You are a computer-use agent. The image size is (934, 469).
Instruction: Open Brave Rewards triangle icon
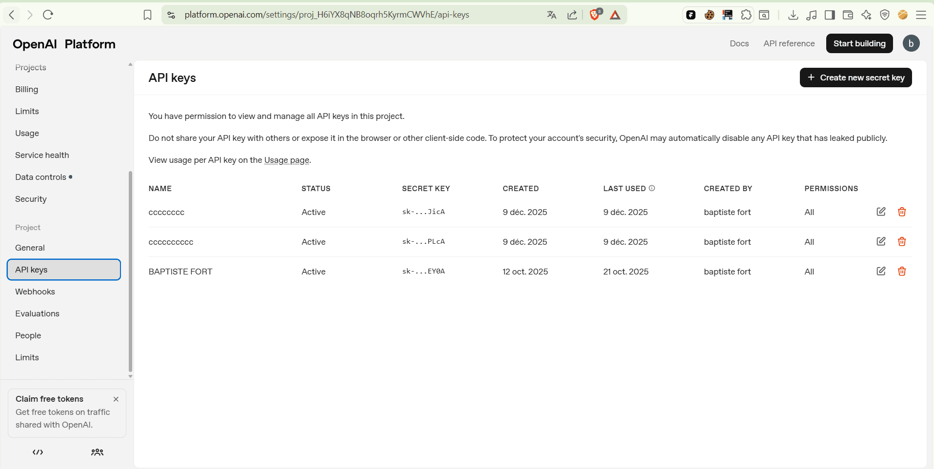[615, 15]
